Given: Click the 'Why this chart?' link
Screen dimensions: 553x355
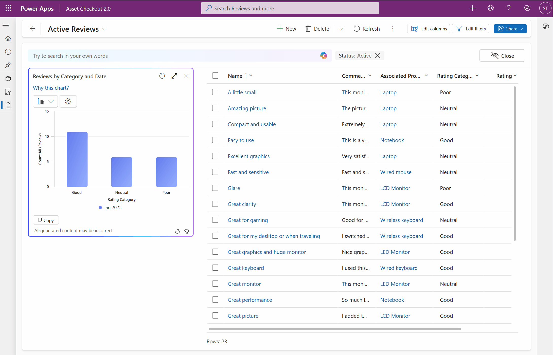Looking at the screenshot, I should point(51,88).
